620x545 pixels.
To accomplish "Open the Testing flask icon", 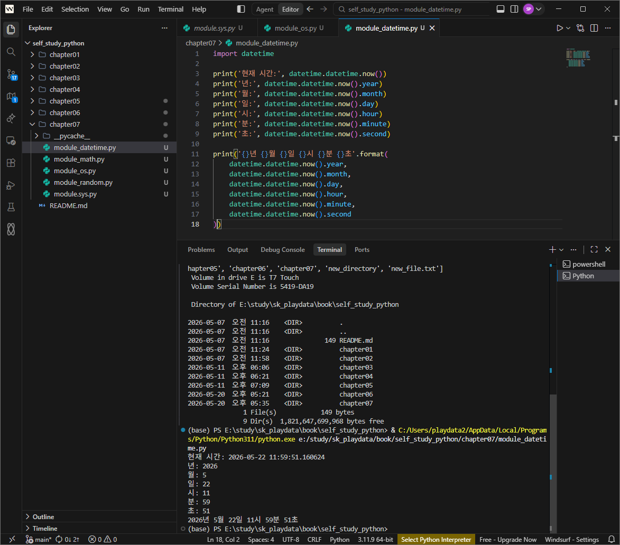I will 11,207.
